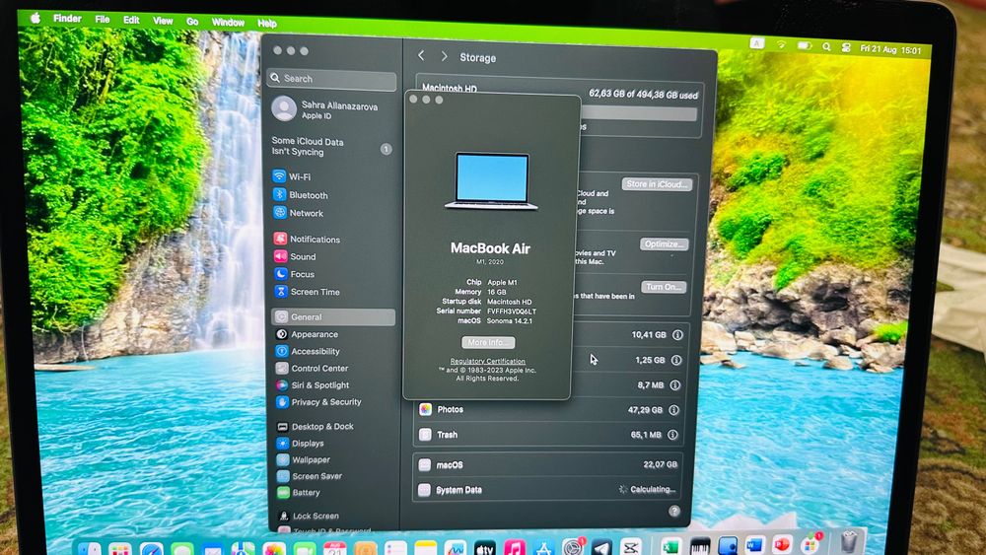Open the Go menu

192,22
